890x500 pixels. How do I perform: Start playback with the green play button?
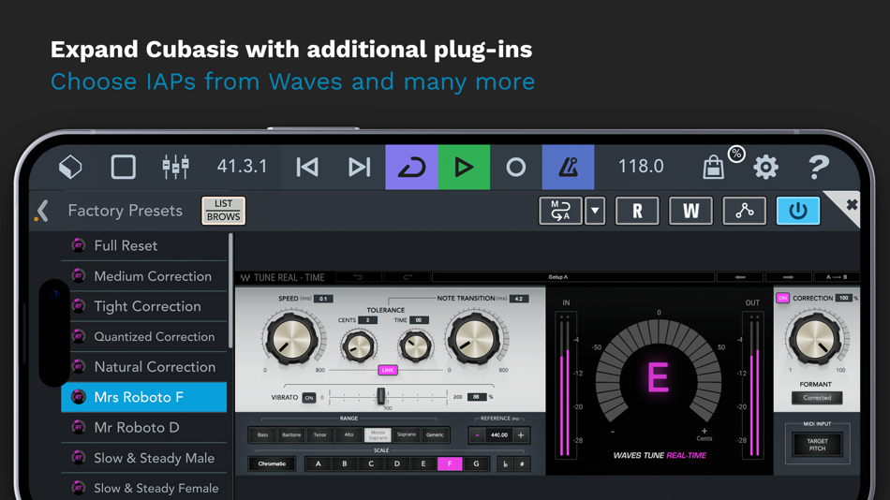click(464, 167)
